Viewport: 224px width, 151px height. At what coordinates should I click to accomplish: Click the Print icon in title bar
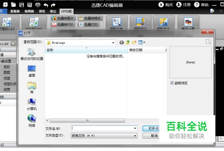point(38,5)
